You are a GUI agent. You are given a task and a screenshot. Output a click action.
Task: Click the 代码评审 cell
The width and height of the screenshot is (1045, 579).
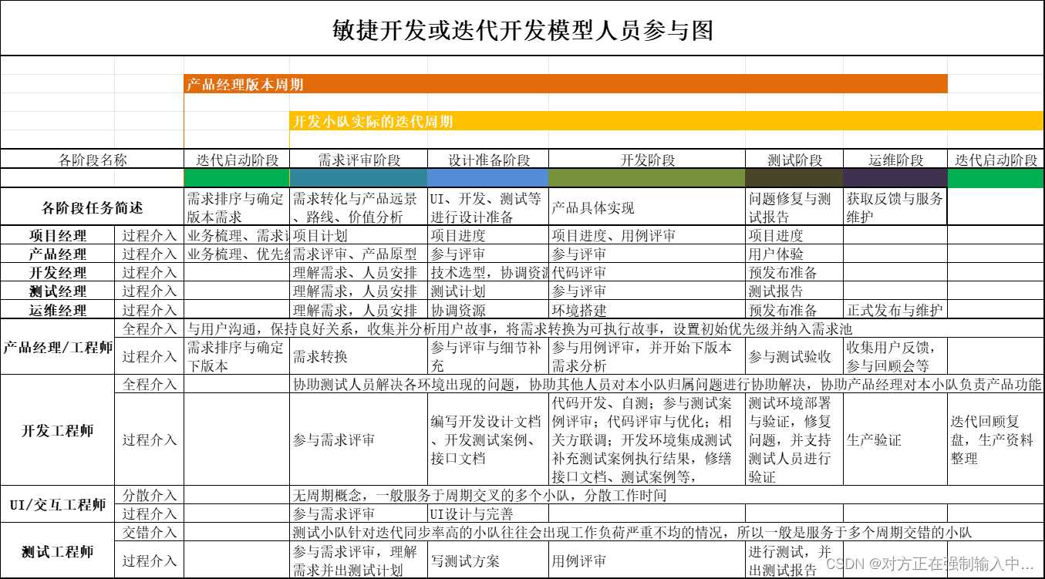648,273
